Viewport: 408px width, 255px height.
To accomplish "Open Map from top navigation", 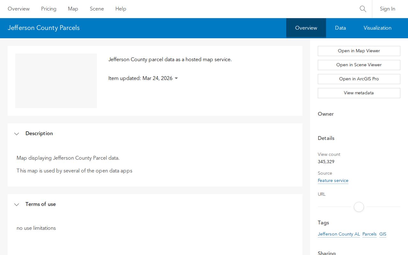I will [x=73, y=9].
